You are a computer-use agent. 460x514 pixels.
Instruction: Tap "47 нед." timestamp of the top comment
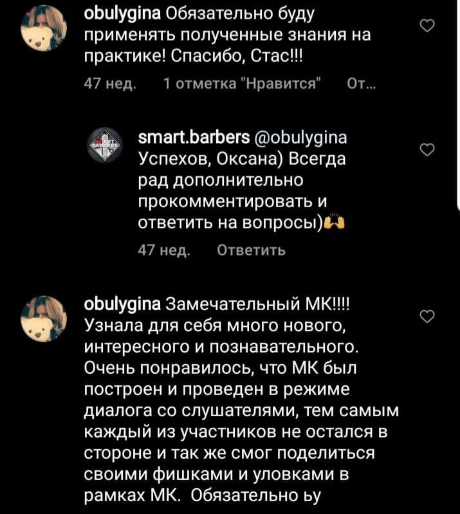click(x=107, y=84)
